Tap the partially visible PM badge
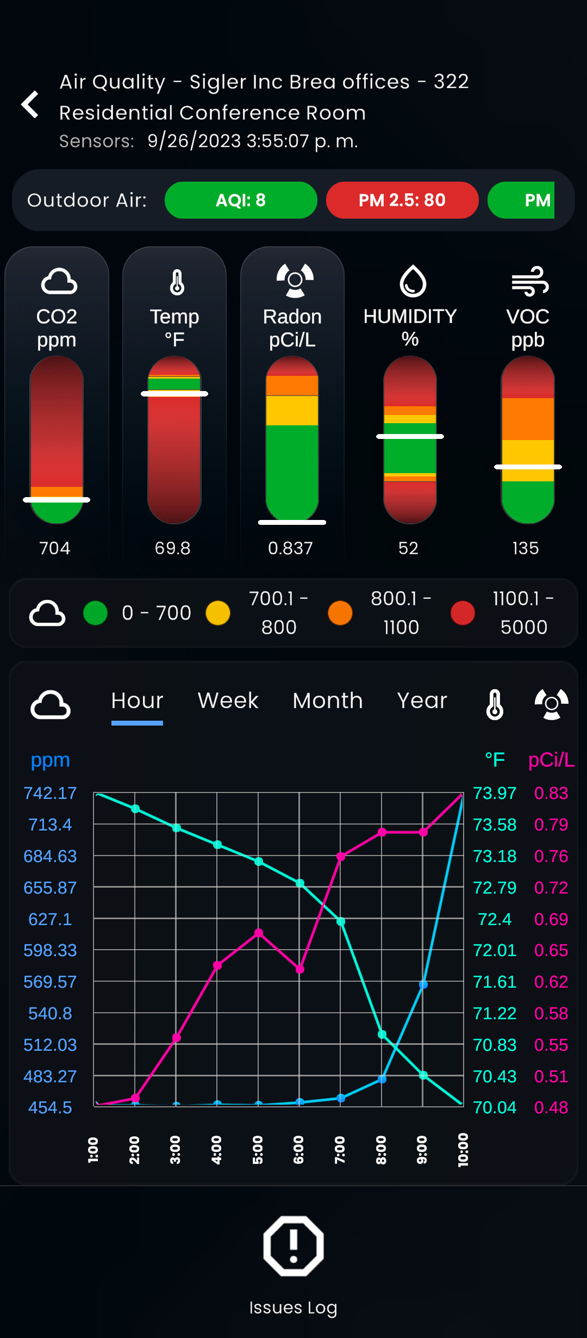Image resolution: width=587 pixels, height=1338 pixels. pos(522,200)
